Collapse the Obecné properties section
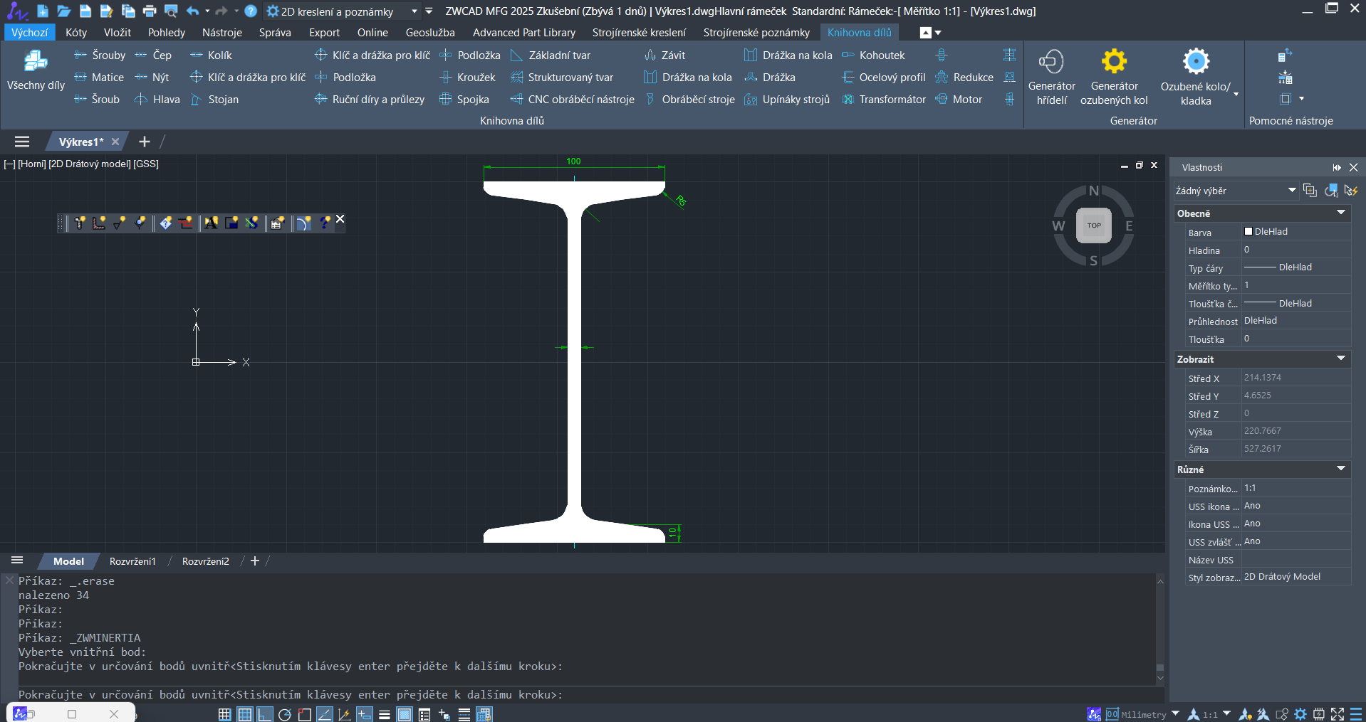Viewport: 1366px width, 722px height. tap(1340, 213)
